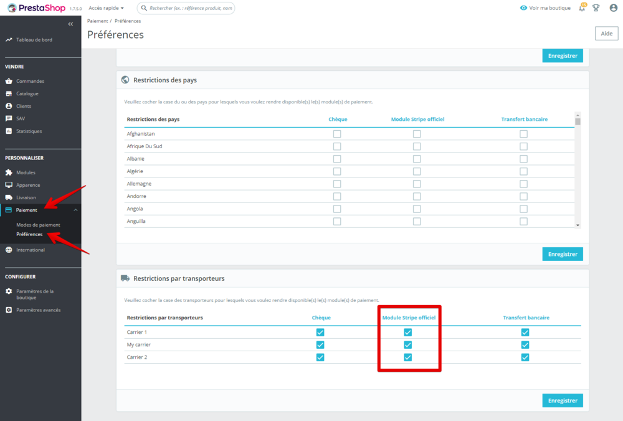Screen dimensions: 623x421
Task: Check Chèque for Afghanistan
Action: tap(337, 134)
